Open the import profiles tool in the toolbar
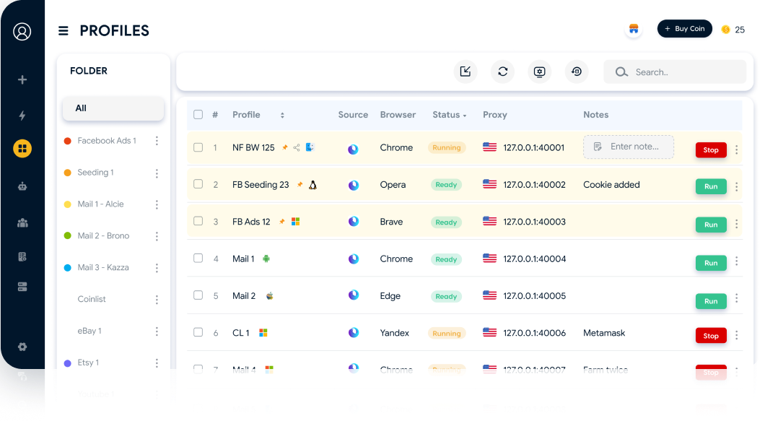 click(465, 71)
